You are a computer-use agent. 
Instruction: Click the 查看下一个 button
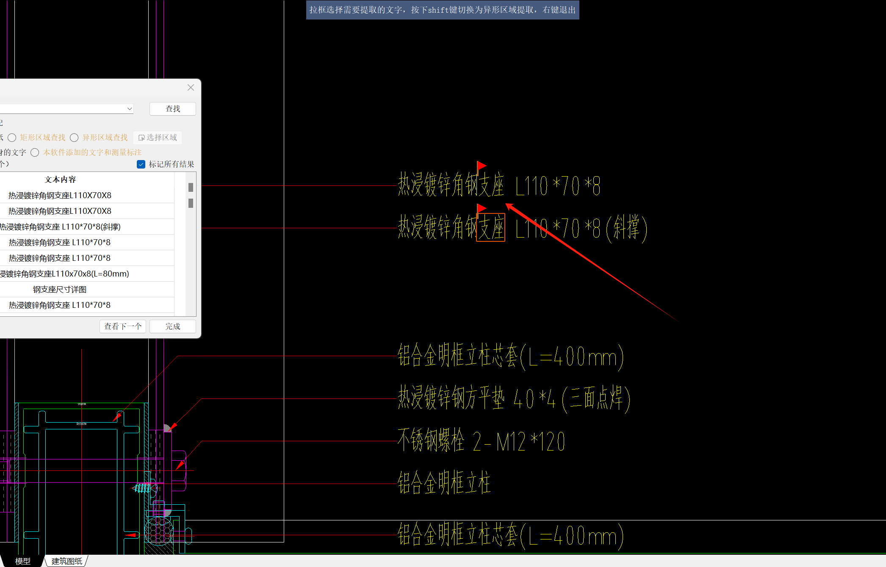123,326
